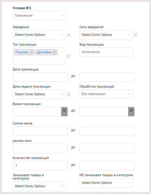Open the Заведения options dropdown
Screen dimensions: 151x194
39,35
